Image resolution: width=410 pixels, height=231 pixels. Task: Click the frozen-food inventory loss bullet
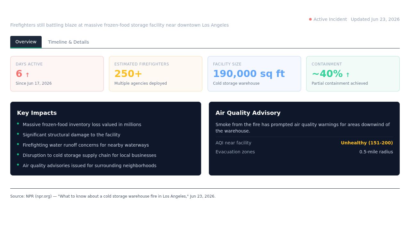(82, 124)
